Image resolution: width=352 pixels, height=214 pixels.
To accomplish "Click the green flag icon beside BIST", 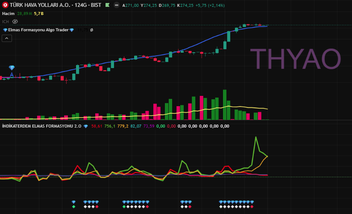I will tap(108, 5).
